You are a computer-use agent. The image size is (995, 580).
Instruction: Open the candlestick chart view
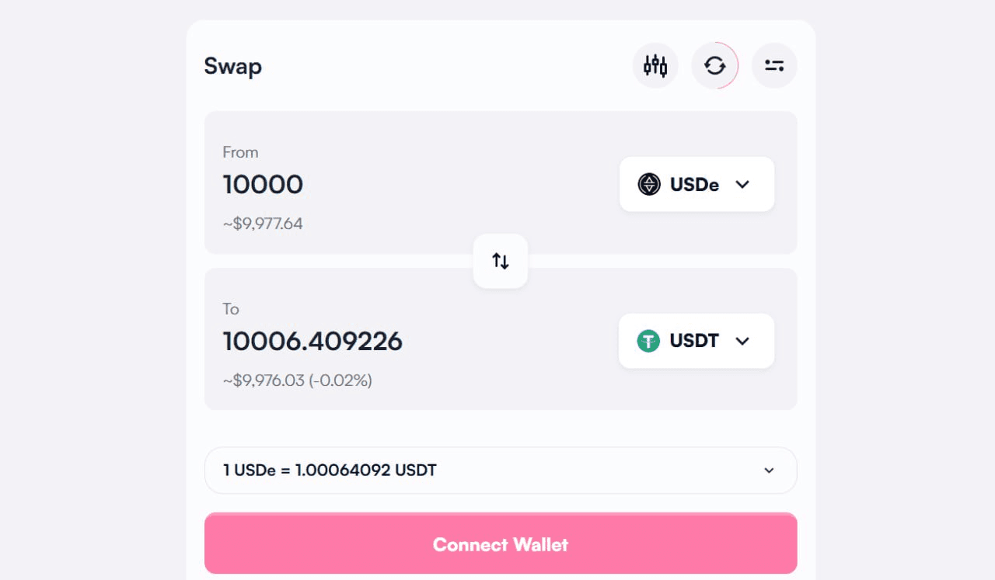(x=655, y=65)
